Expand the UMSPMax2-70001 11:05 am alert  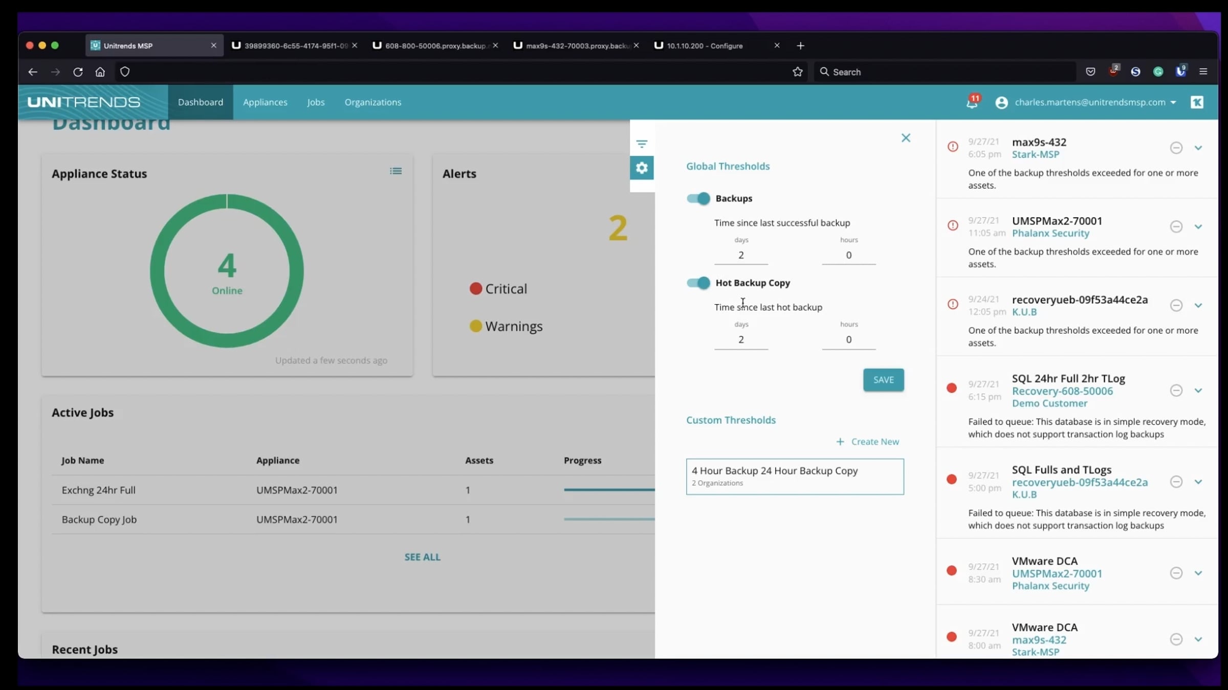coord(1198,226)
